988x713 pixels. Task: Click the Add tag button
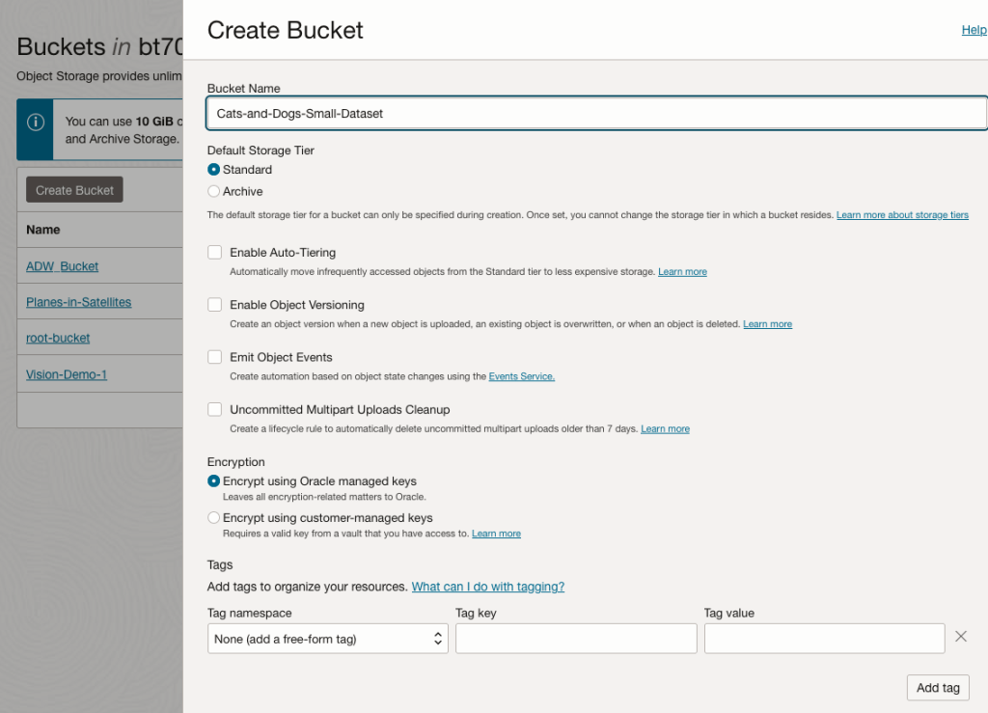pyautogui.click(x=937, y=688)
